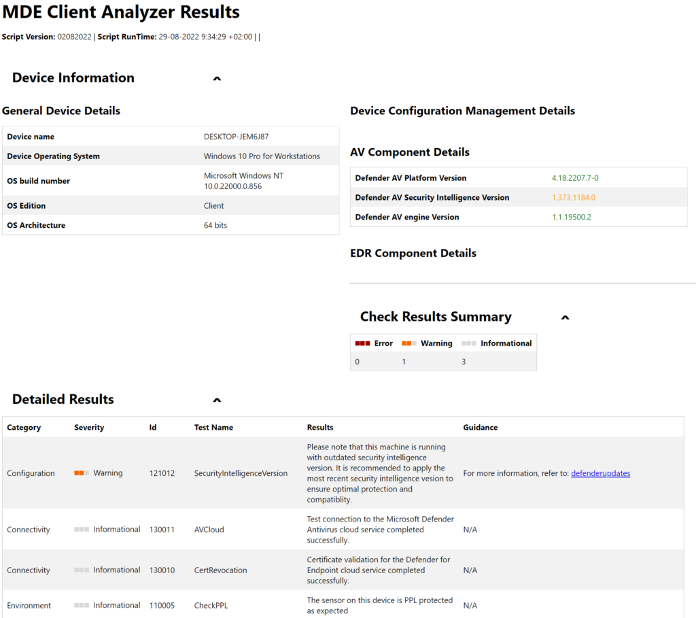Image resolution: width=696 pixels, height=618 pixels.
Task: Select test Id 110005
Action: pyautogui.click(x=162, y=606)
